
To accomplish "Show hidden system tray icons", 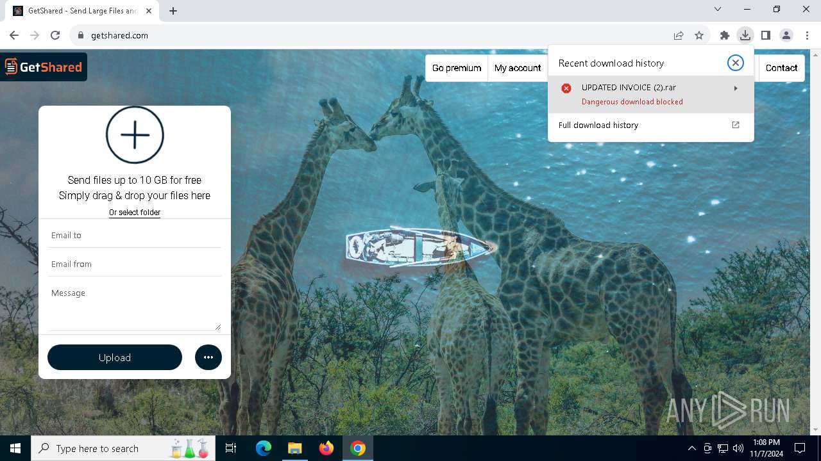I will [x=692, y=448].
